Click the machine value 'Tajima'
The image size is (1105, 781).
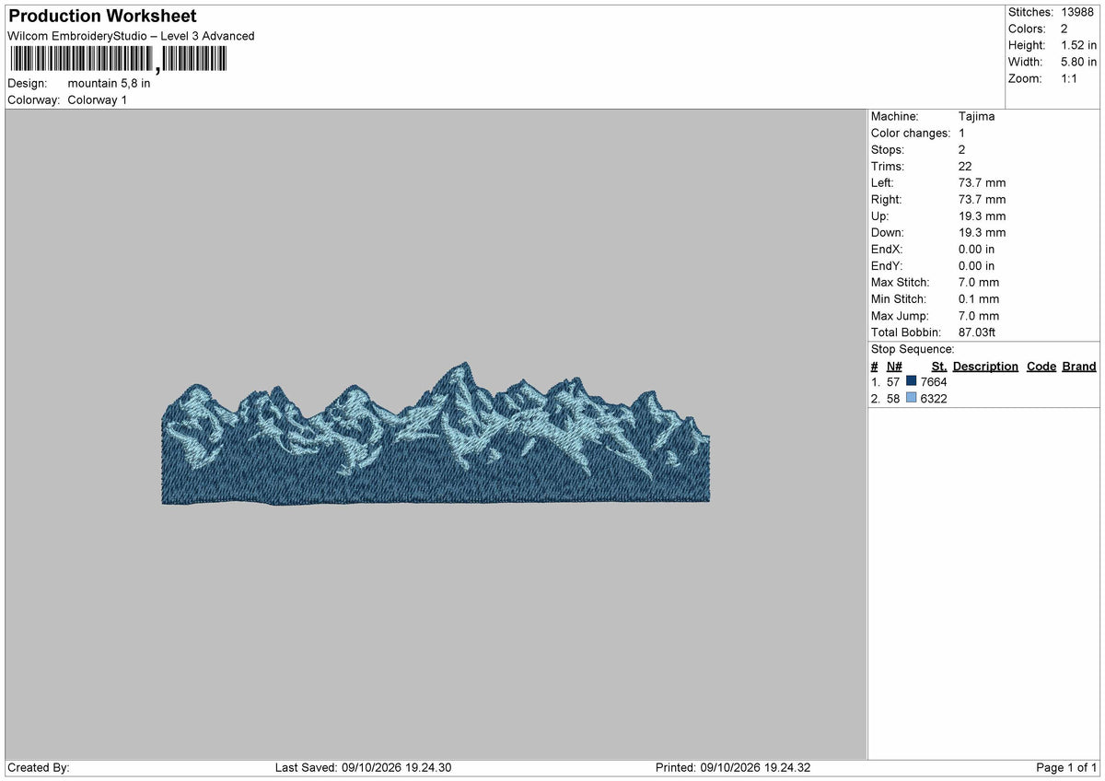point(976,116)
